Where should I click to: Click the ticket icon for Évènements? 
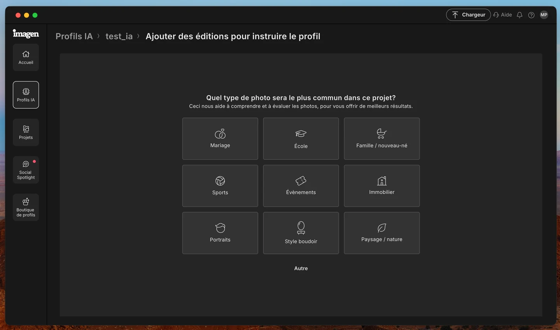pos(301,181)
